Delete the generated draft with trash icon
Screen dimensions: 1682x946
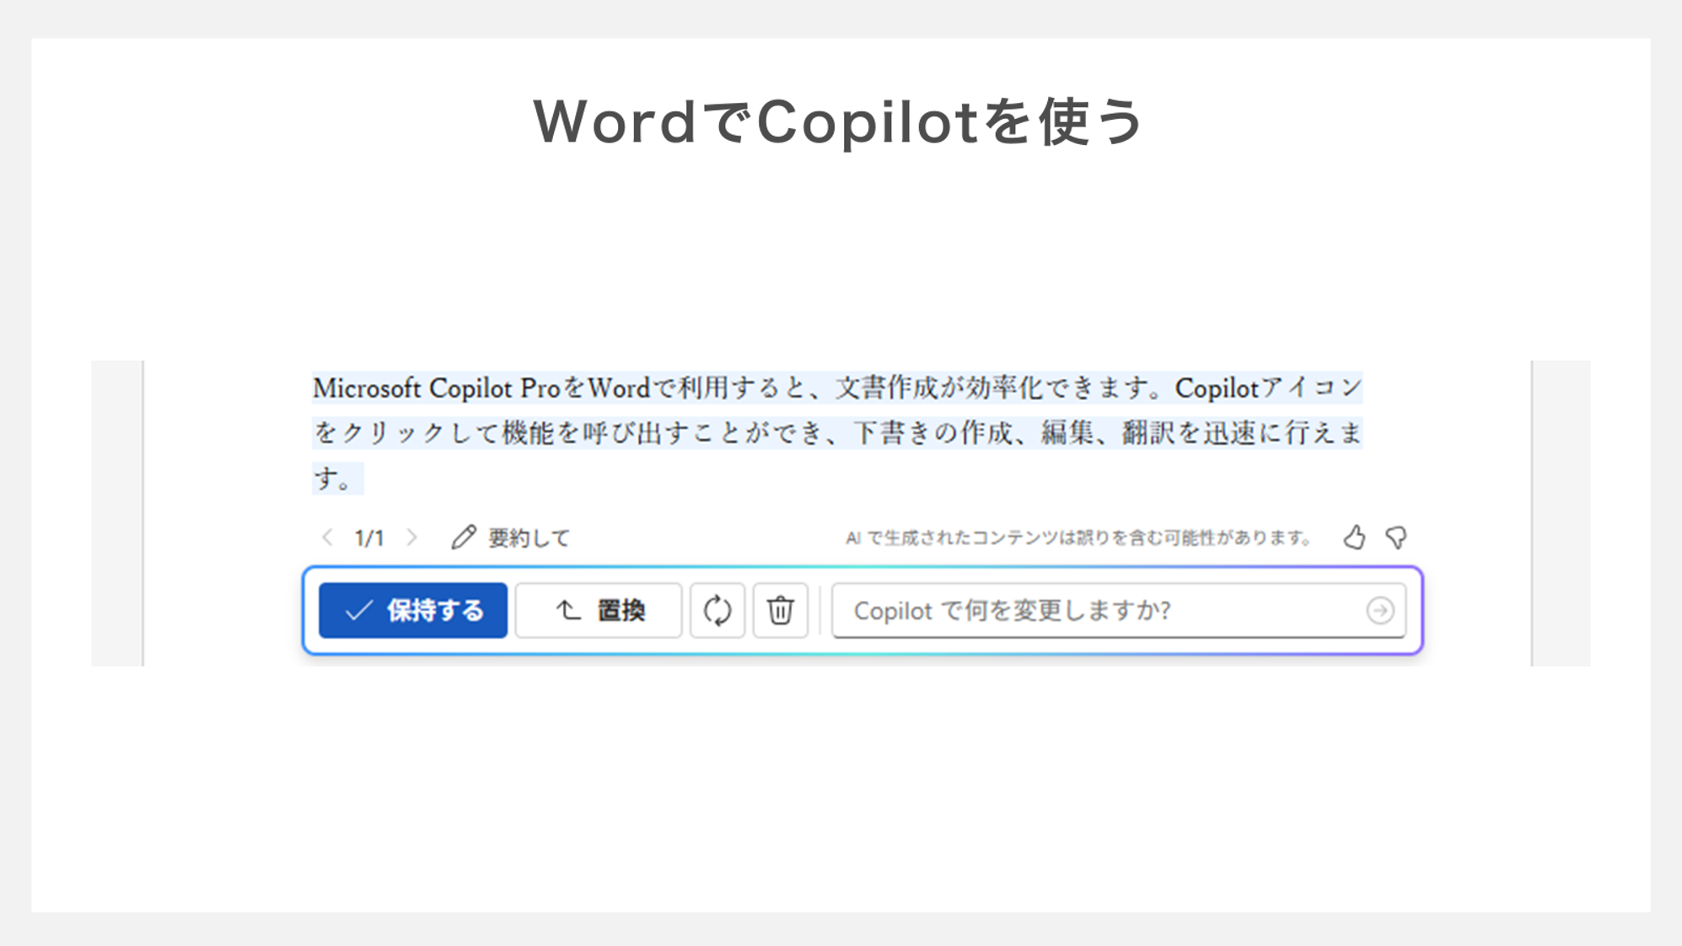click(x=780, y=610)
